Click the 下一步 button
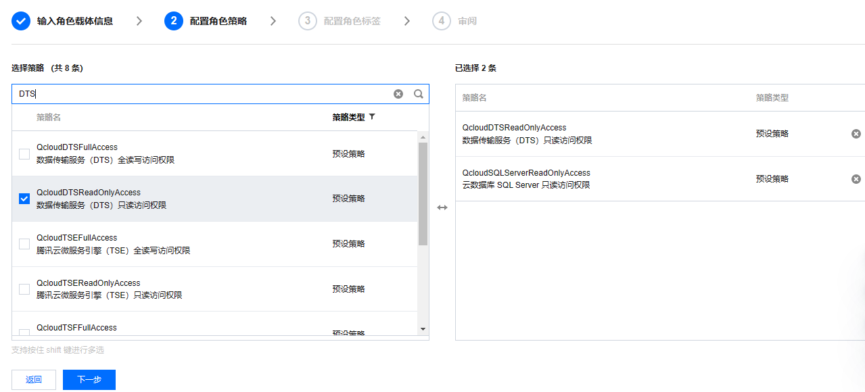 click(x=89, y=380)
